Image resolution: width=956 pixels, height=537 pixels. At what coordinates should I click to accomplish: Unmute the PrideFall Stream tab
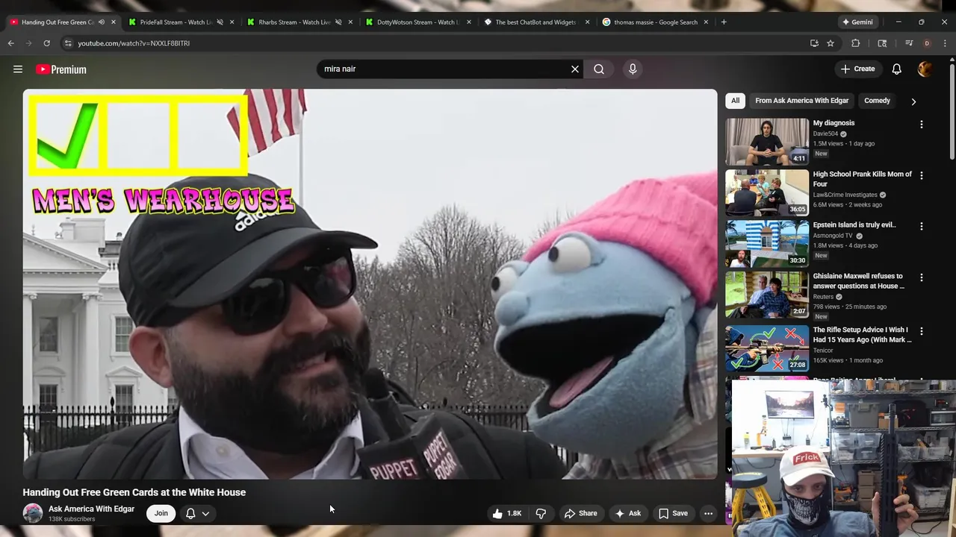[220, 22]
